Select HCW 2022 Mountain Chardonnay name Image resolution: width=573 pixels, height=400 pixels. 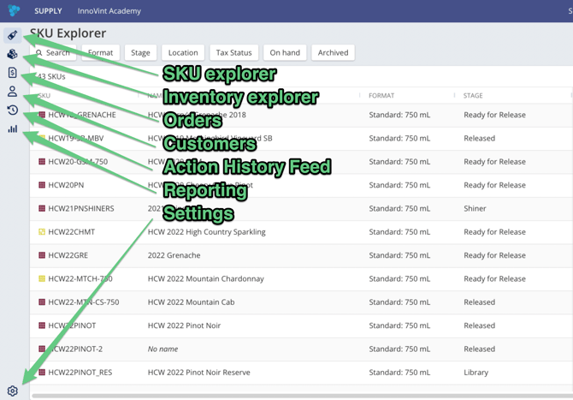(x=206, y=278)
